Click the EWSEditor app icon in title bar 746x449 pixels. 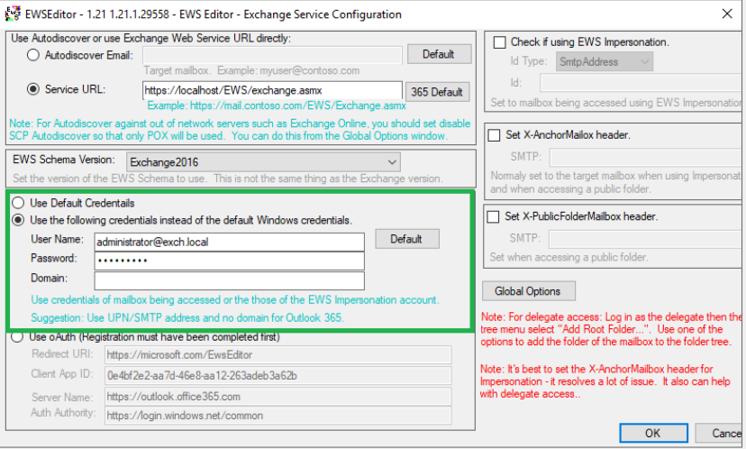(x=12, y=14)
